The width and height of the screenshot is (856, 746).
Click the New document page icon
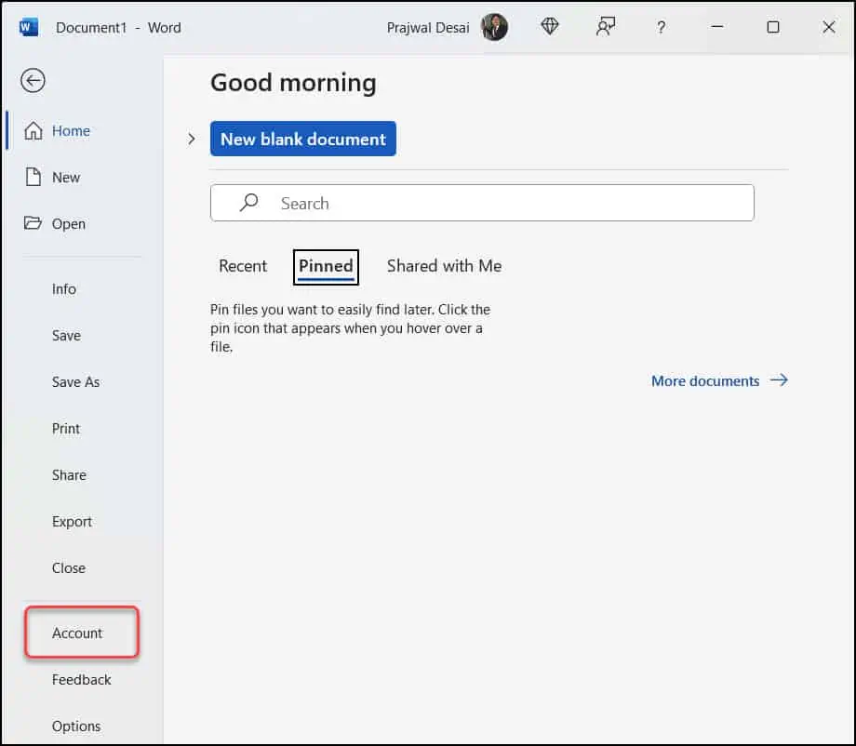(33, 177)
